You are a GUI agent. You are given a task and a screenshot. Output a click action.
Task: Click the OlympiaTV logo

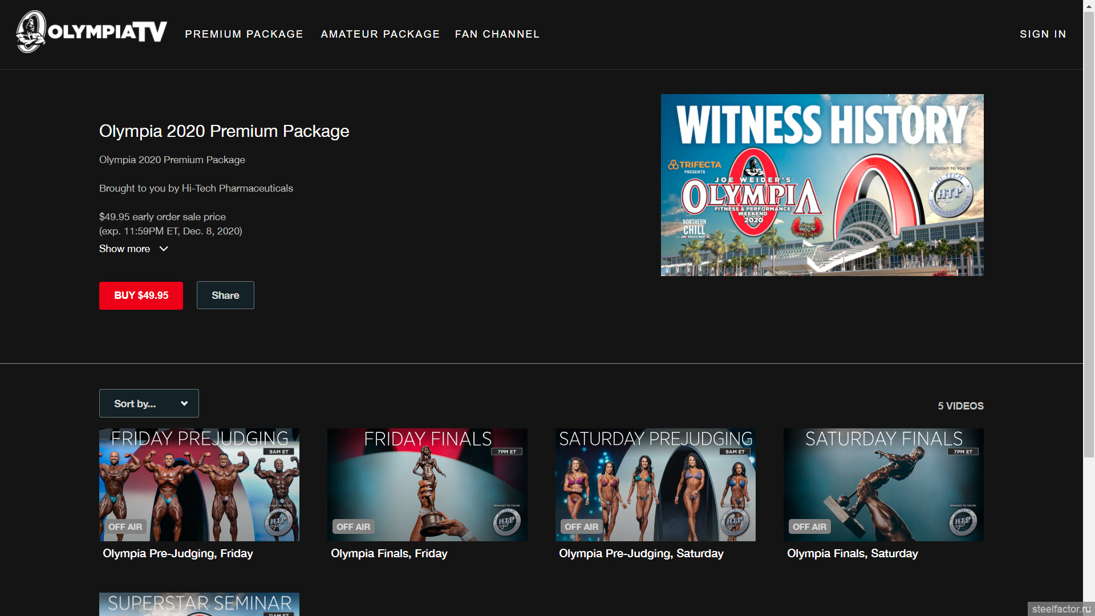pos(91,33)
